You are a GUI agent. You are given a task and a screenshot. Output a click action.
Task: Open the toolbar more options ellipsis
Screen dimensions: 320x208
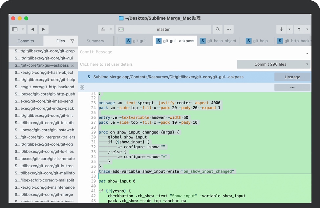(x=229, y=29)
